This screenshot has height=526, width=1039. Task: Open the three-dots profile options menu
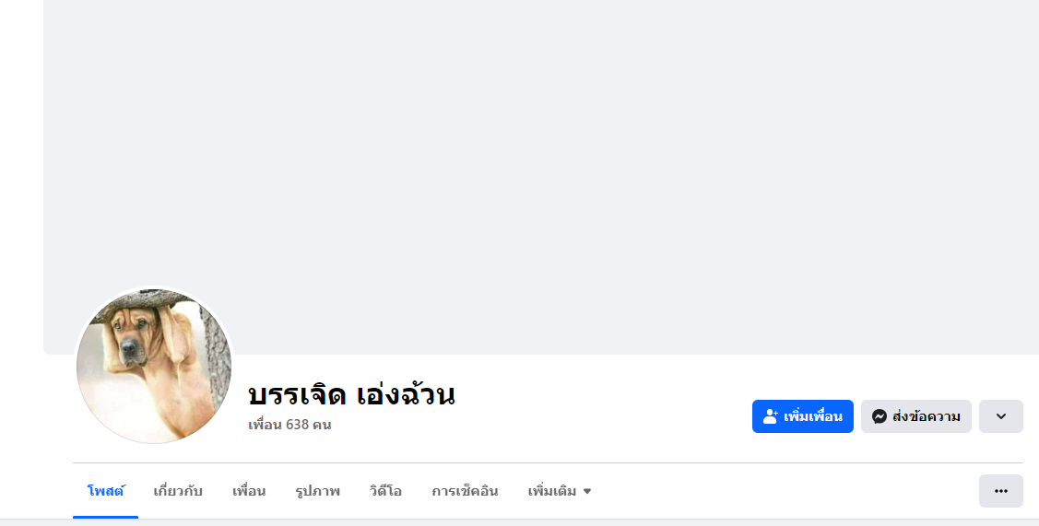coord(1000,491)
